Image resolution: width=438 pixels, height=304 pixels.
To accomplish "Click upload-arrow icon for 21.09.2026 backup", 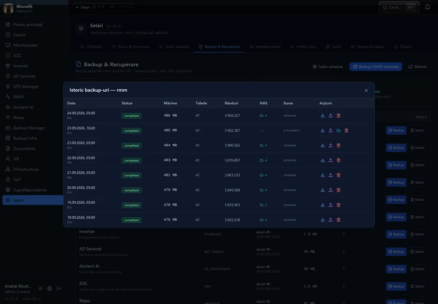I will 331,175.
